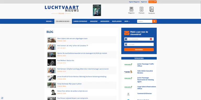Open Jeroen Kreeft & Florian Niesten blog post
Viewport: 201px width, 100px height.
[82, 77]
